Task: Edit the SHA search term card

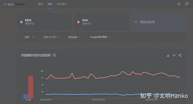Action: [x=101, y=22]
